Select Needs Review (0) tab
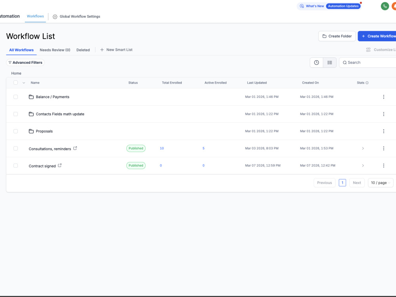The height and width of the screenshot is (297, 396). tap(55, 50)
